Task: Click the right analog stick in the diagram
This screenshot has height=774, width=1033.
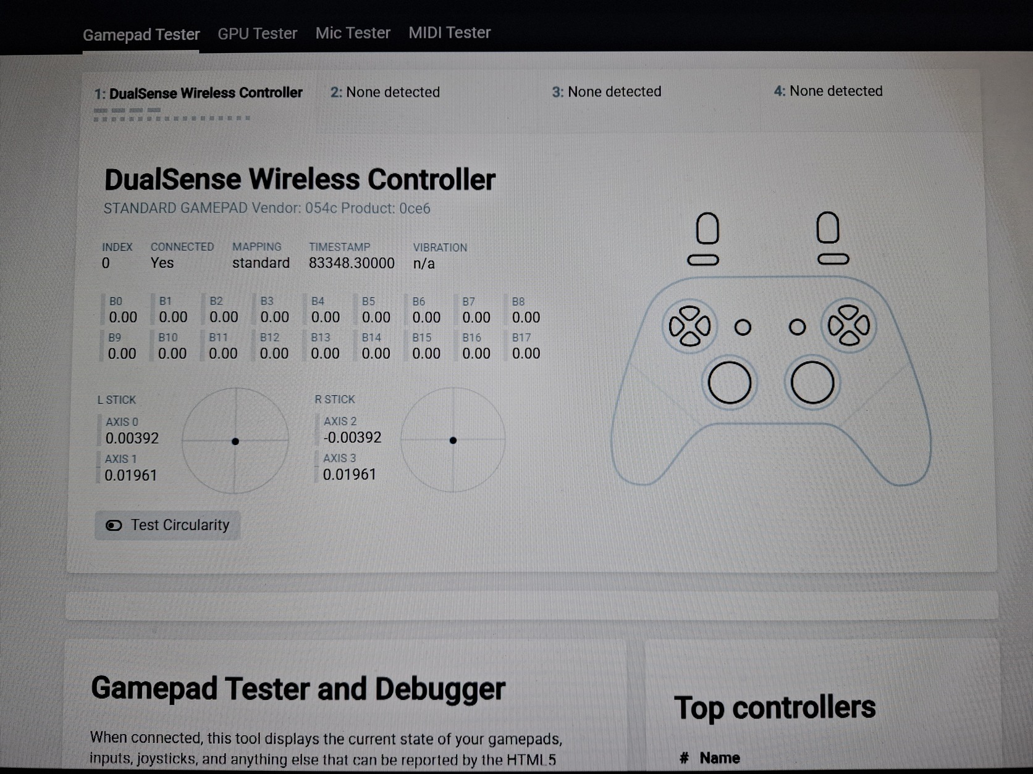Action: pyautogui.click(x=812, y=383)
